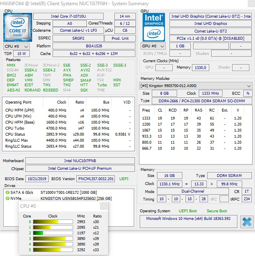Click the Intel Graphics GPU logo
The height and width of the screenshot is (256, 255).
[x=154, y=27]
